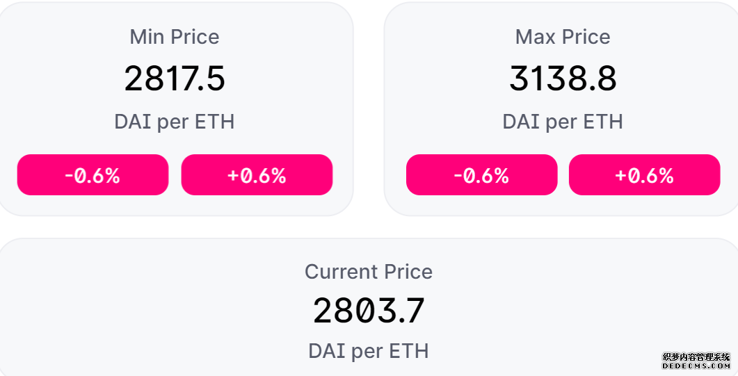Raise Max Price using +0.6% button
This screenshot has height=376, width=738.
644,175
